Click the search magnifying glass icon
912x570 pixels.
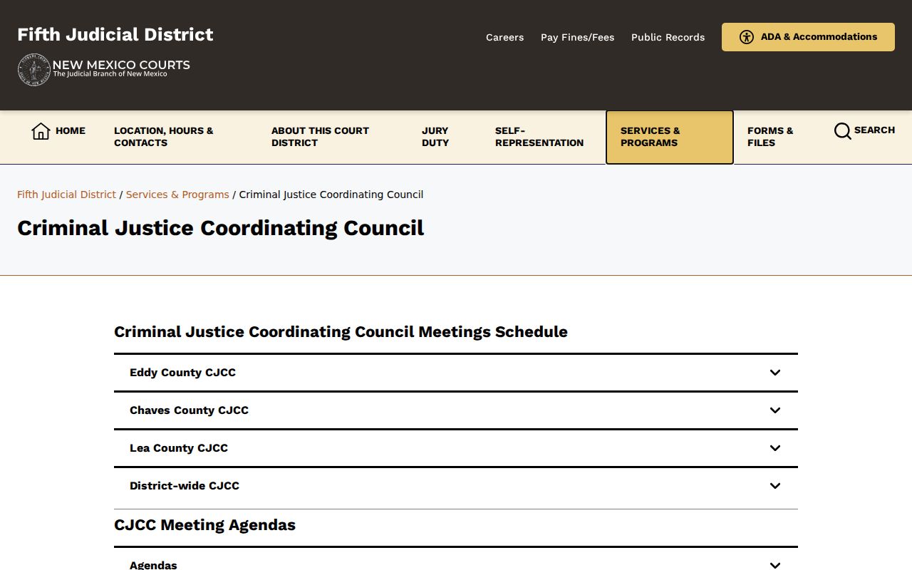842,131
